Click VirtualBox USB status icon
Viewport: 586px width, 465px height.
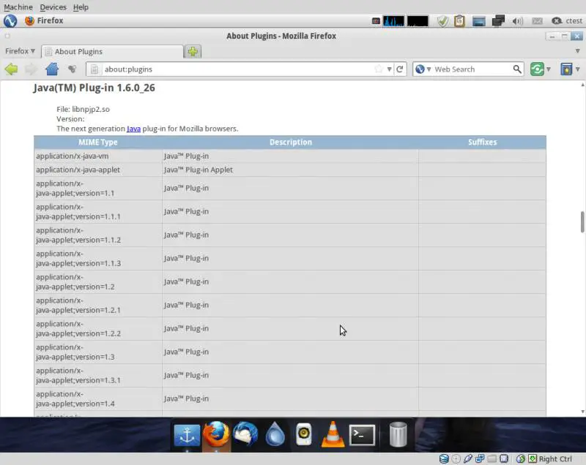click(468, 458)
